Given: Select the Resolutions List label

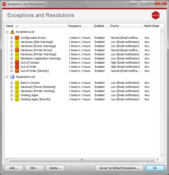Looking at the screenshot, I should (x=25, y=77).
